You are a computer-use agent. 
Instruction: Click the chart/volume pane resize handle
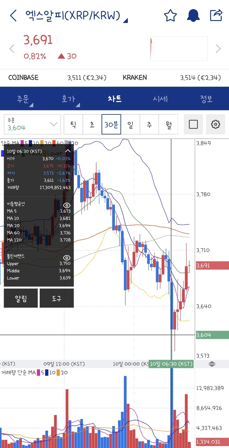point(212,364)
